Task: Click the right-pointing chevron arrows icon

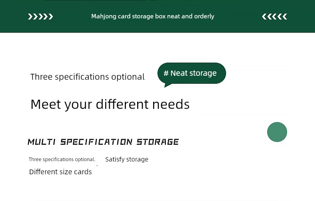Action: (x=40, y=16)
